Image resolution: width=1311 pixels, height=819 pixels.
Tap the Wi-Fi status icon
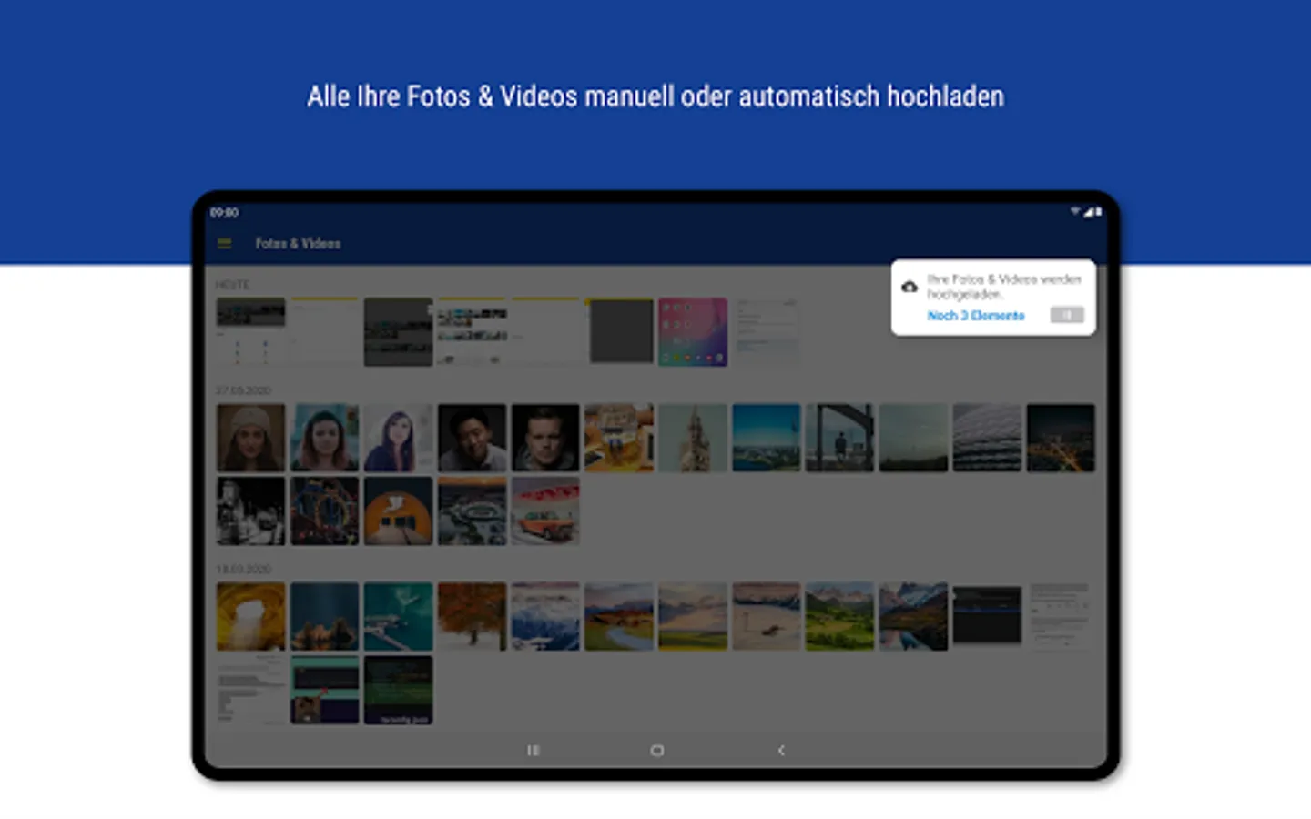(x=1074, y=211)
